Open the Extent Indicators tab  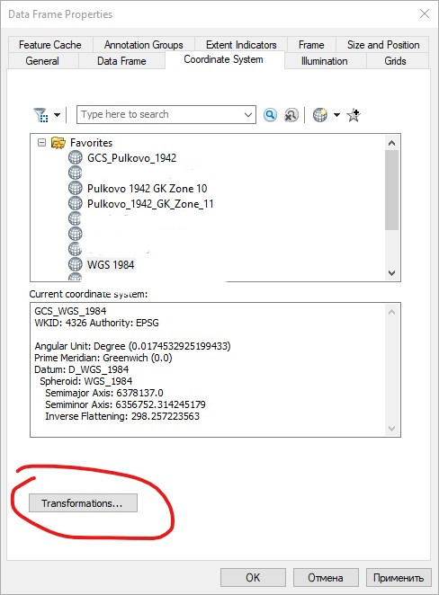(x=241, y=45)
